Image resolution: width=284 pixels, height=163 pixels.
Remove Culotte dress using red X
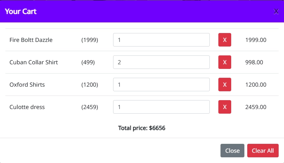[224, 107]
